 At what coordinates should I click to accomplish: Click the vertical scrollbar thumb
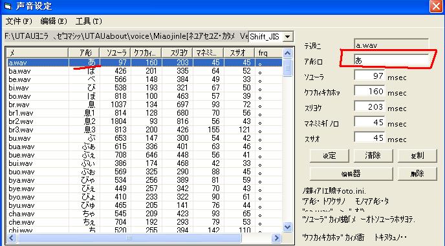point(287,67)
